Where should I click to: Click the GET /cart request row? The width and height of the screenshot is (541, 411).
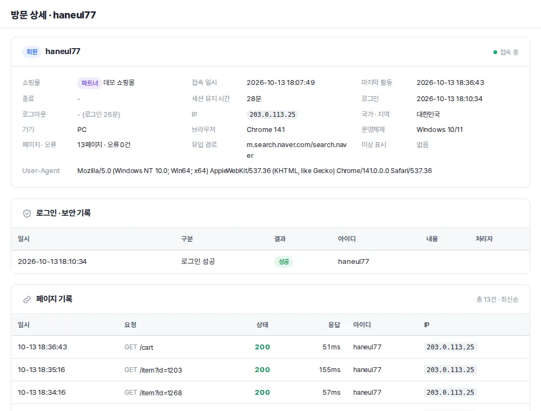coord(270,347)
